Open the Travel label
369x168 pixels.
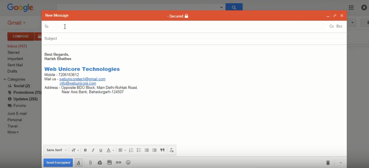[x=12, y=126]
